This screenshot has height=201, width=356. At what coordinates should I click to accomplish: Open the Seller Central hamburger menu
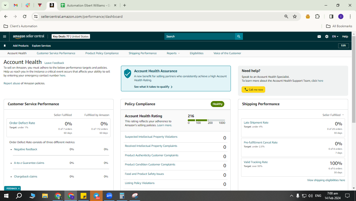point(4,36)
